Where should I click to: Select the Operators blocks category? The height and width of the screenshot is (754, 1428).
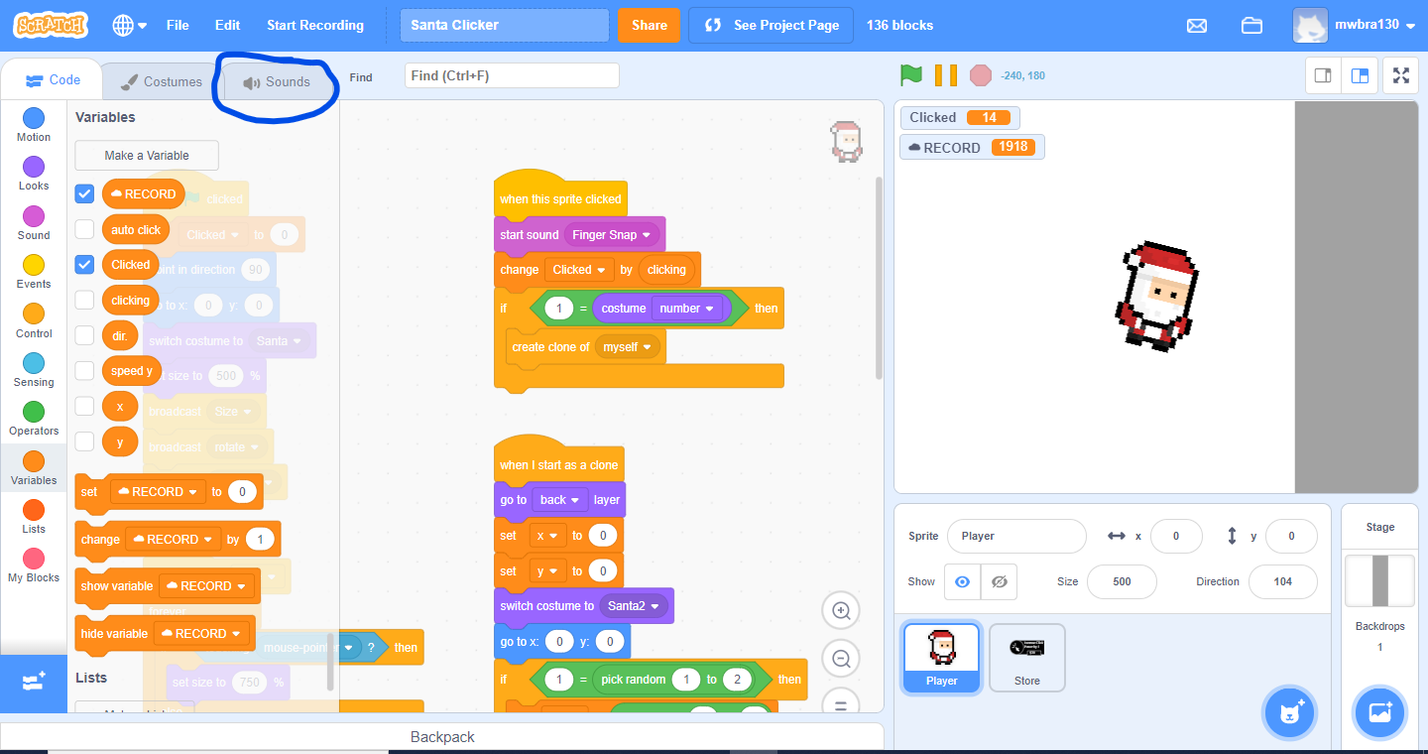click(x=34, y=419)
